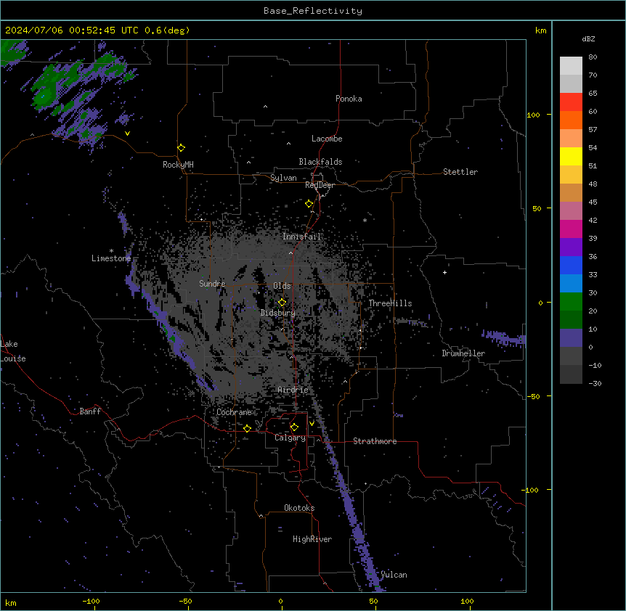Select the white asterisk east of Innisfail

point(365,221)
